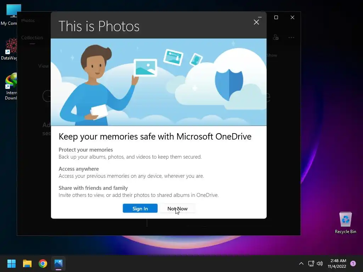Click the Sign In button

[140, 208]
